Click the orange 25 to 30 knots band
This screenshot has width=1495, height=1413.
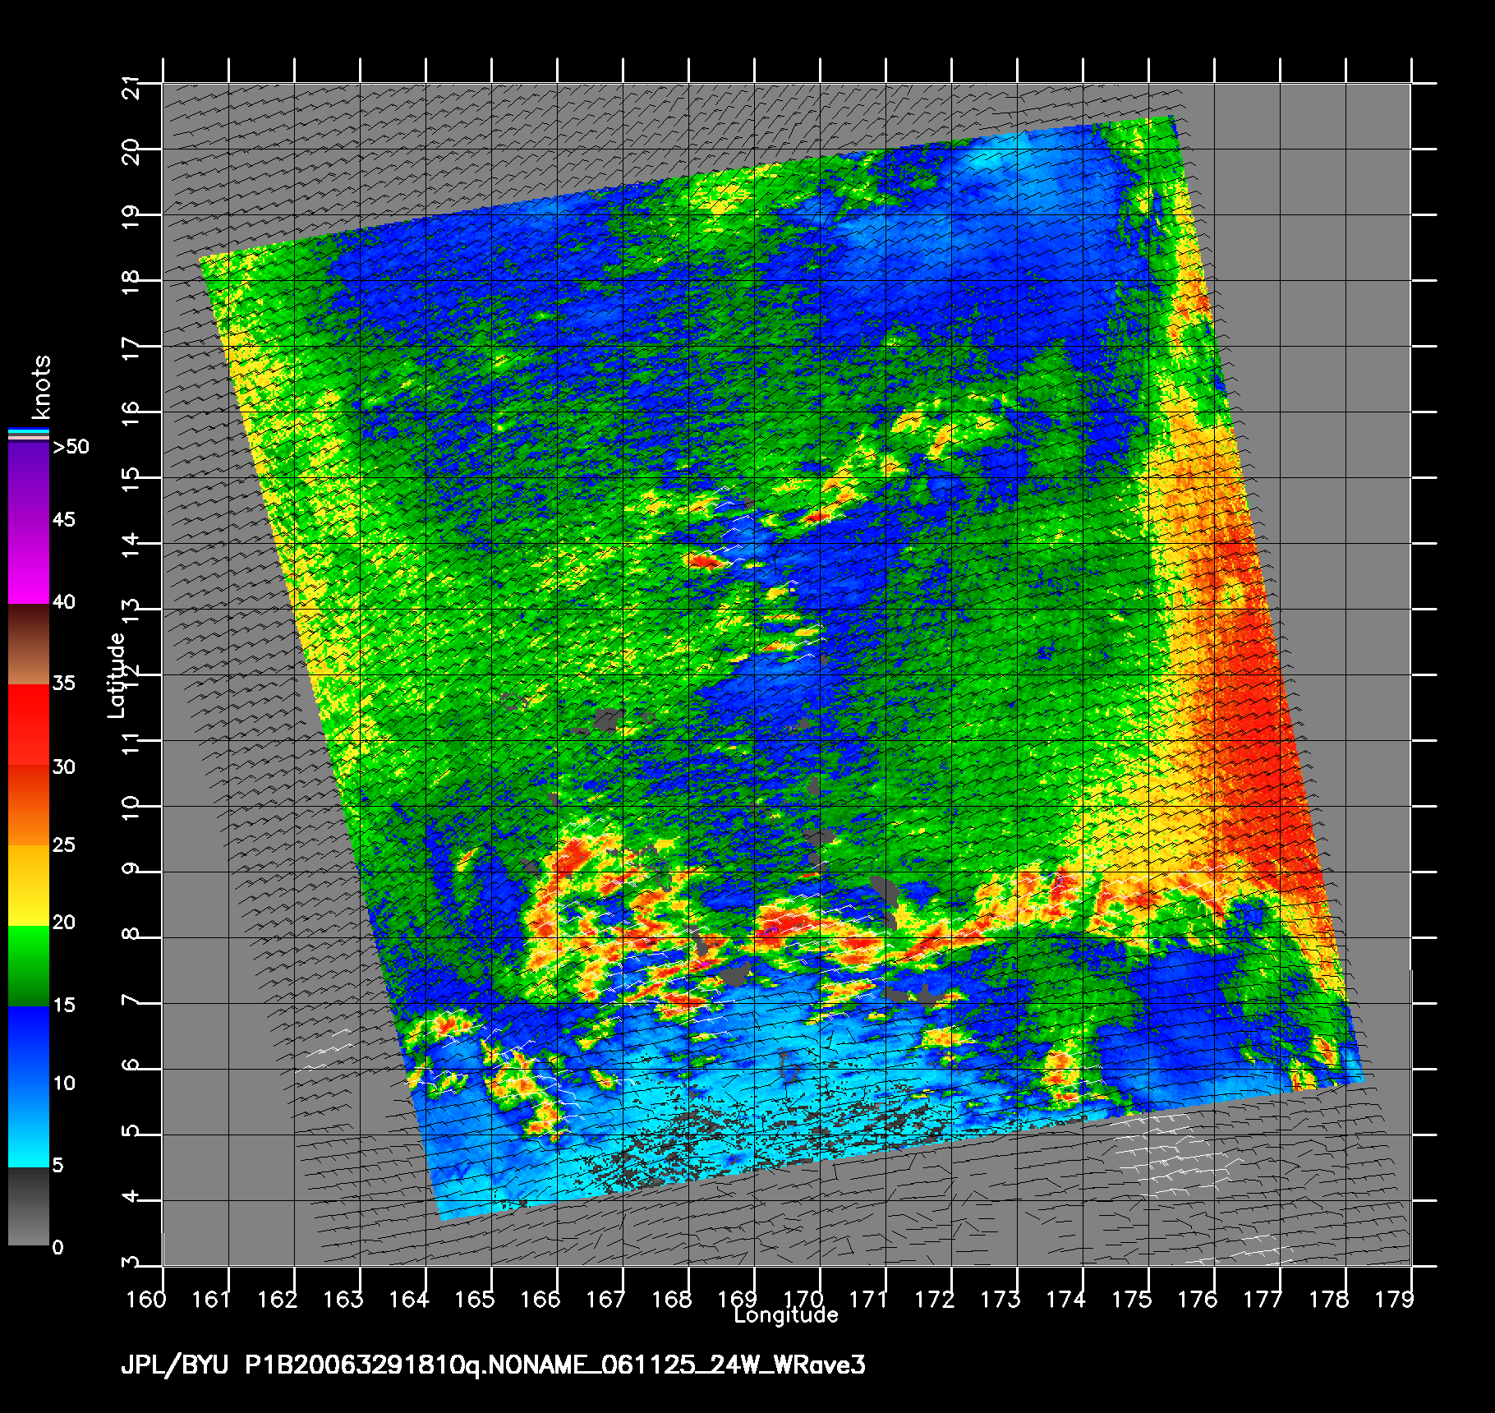tap(29, 806)
